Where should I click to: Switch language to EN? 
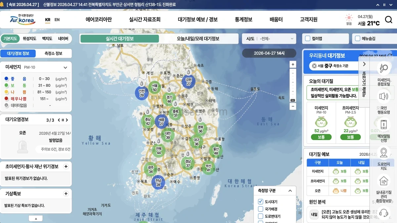(57, 20)
